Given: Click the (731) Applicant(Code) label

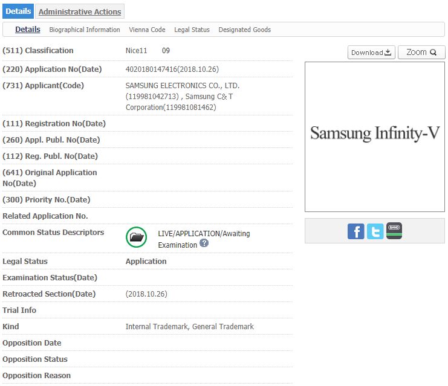Looking at the screenshot, I should tap(43, 86).
